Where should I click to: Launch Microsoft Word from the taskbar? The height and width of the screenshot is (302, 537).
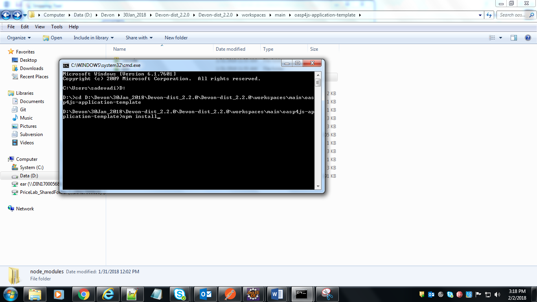tap(278, 294)
